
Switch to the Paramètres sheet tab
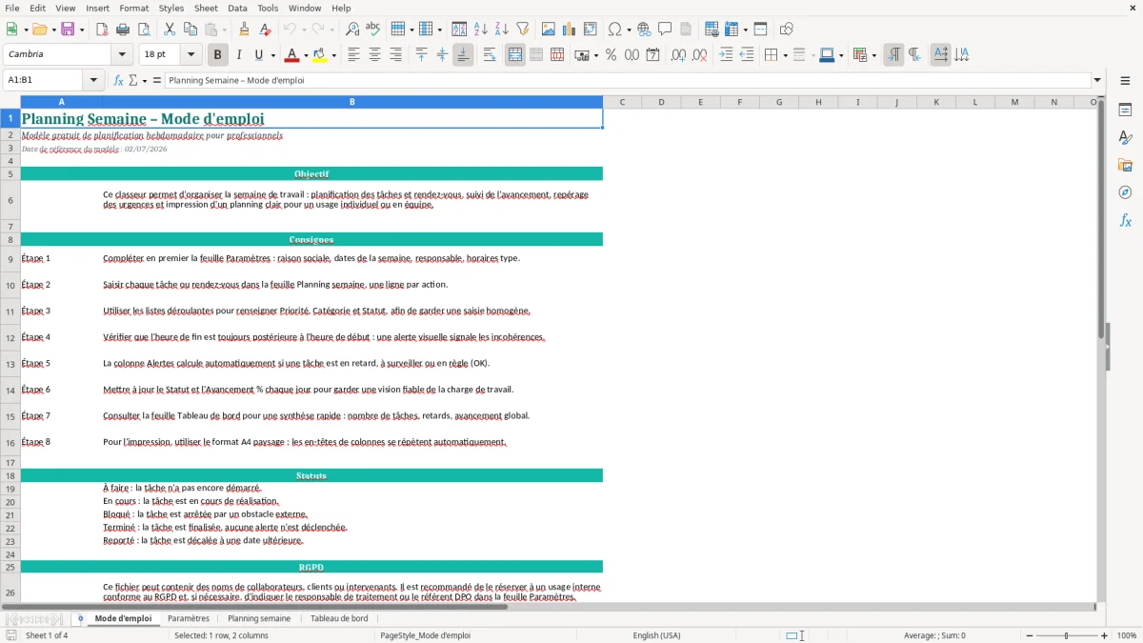point(189,618)
